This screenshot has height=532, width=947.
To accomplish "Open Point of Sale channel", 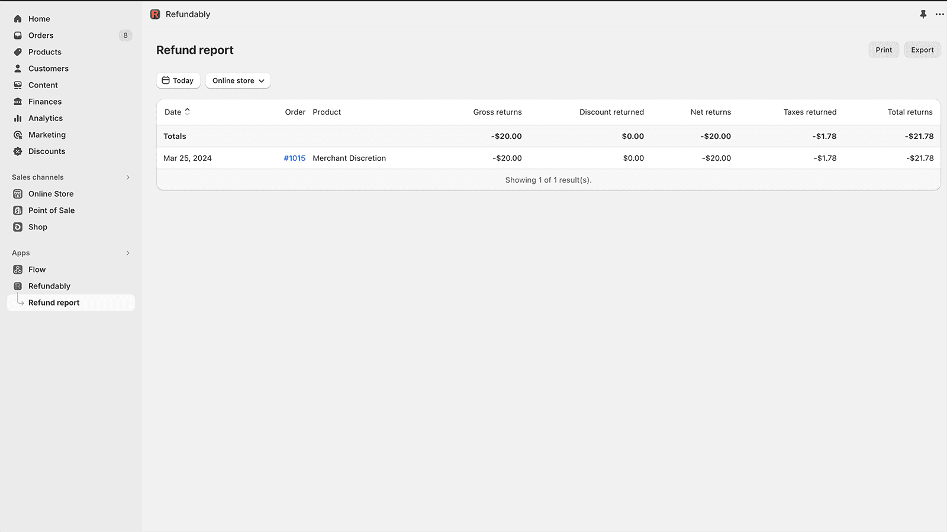I will (51, 210).
